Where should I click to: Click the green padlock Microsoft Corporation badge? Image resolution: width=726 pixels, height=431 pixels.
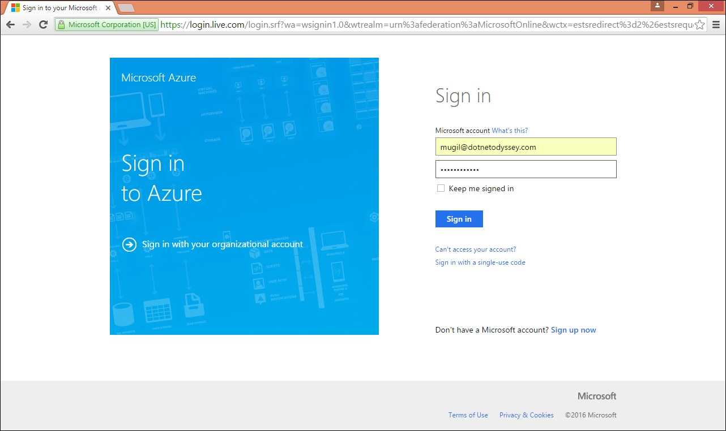pyautogui.click(x=106, y=24)
